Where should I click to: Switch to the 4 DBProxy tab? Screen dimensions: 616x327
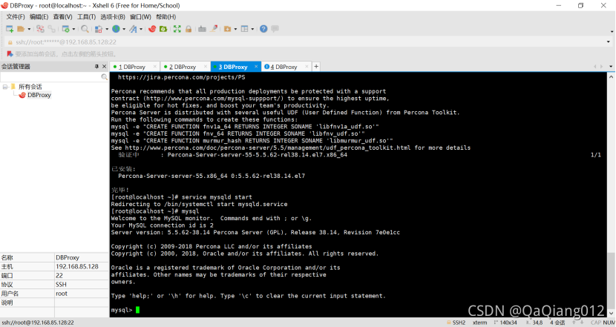coord(284,67)
